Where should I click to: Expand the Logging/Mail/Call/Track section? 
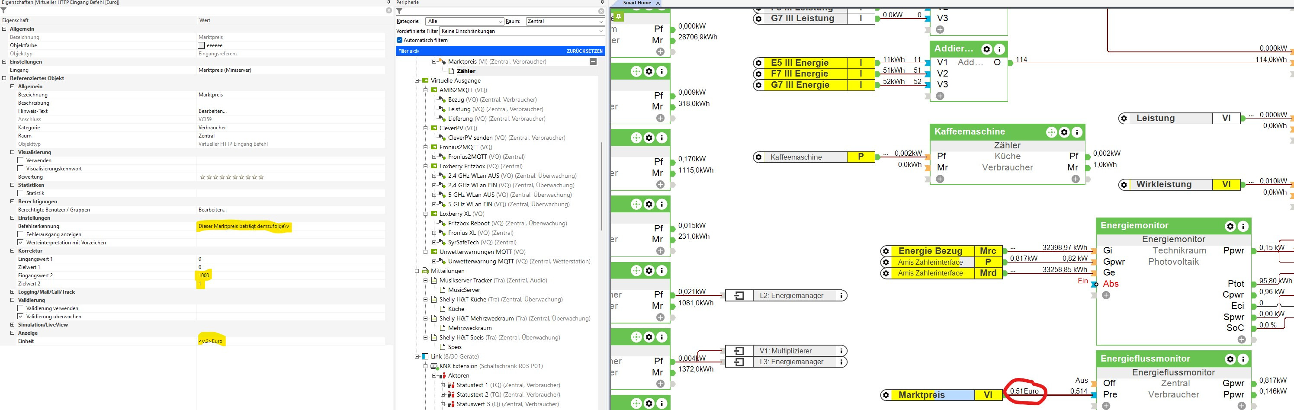click(x=12, y=292)
